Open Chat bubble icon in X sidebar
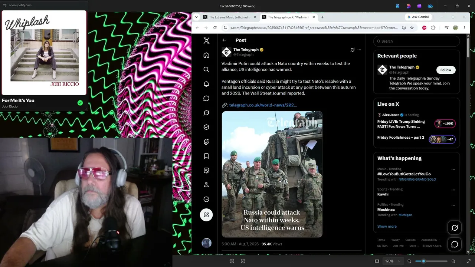 [x=206, y=98]
